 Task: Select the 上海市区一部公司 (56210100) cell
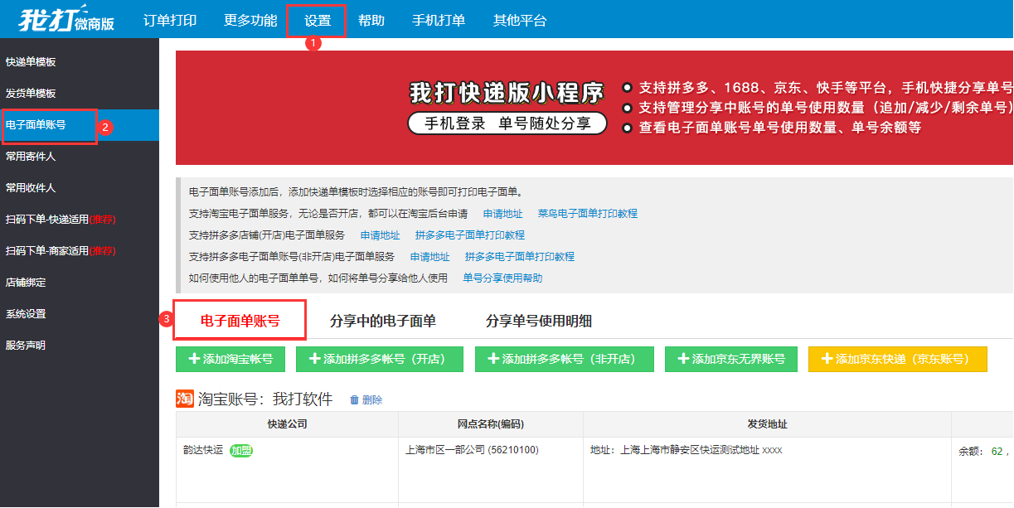coord(491,470)
